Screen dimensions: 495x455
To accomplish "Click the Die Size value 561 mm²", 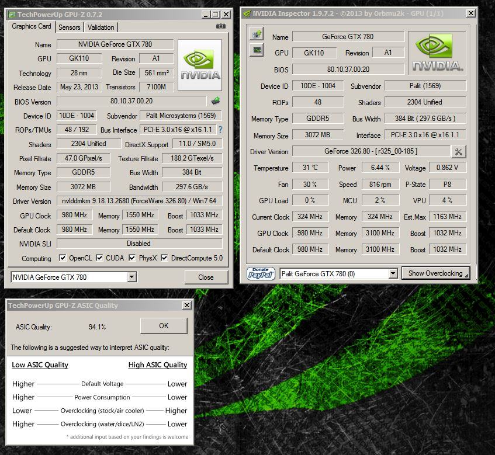I will [157, 72].
